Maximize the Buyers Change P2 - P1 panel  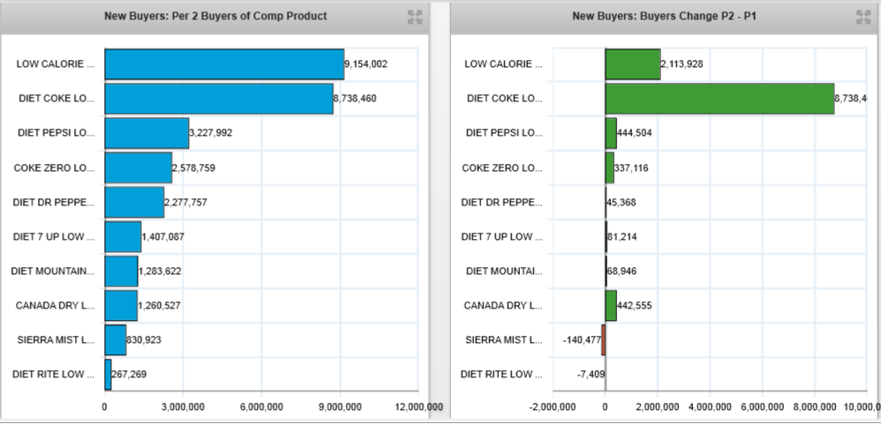coord(863,17)
